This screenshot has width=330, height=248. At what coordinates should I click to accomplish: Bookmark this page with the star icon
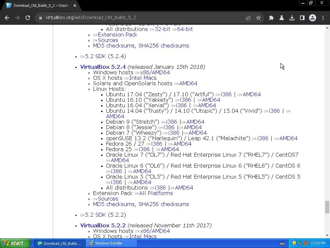(258, 18)
